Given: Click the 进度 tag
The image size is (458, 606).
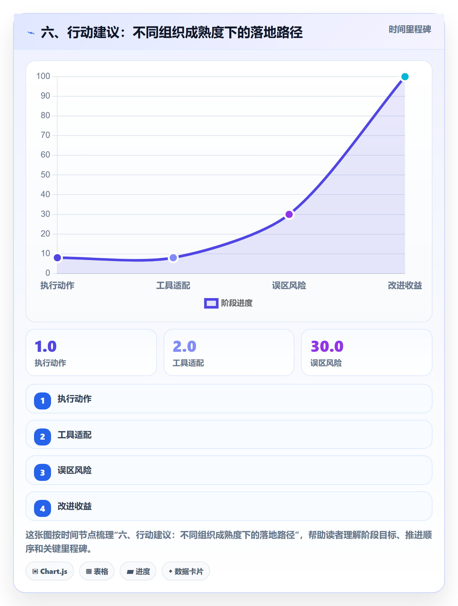Looking at the screenshot, I should point(138,571).
